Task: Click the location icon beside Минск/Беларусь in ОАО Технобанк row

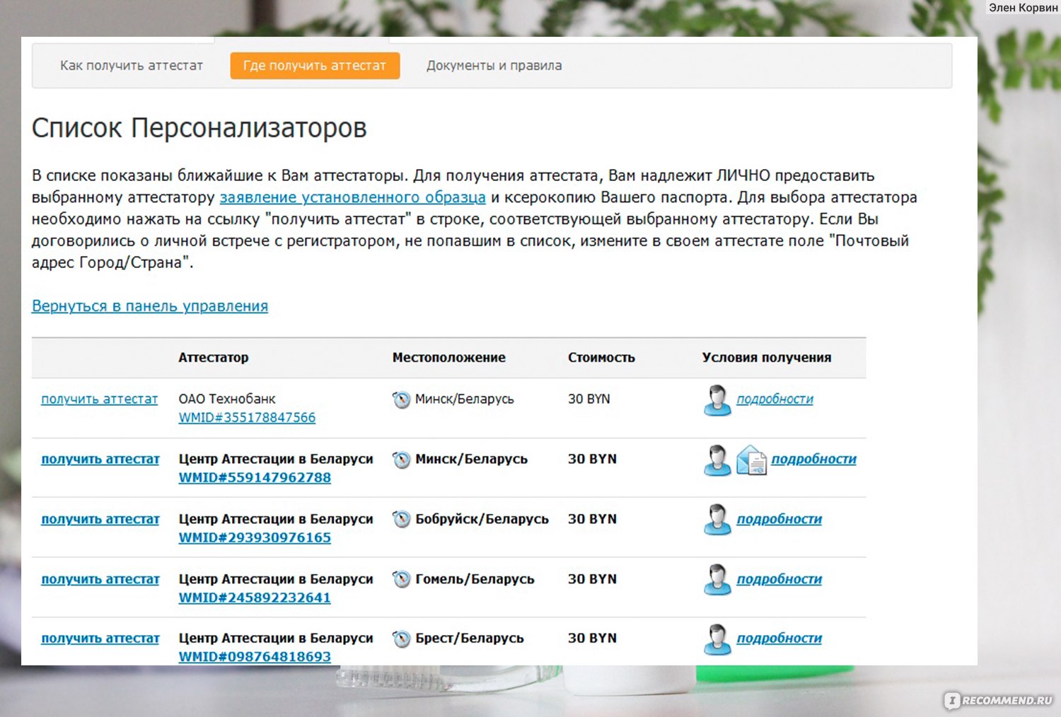Action: (x=401, y=400)
